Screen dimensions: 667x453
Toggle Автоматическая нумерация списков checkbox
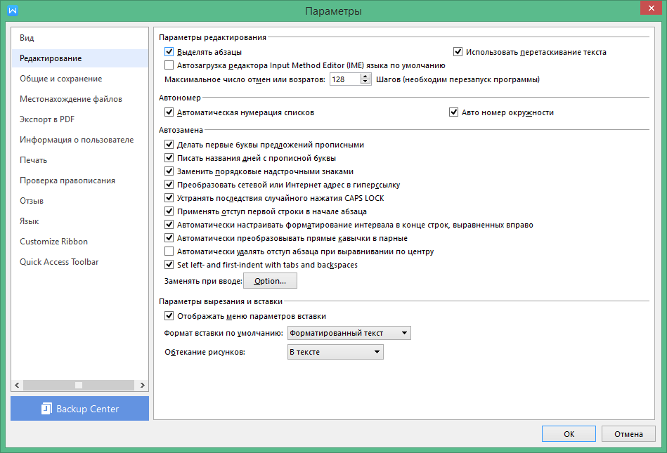click(x=169, y=112)
